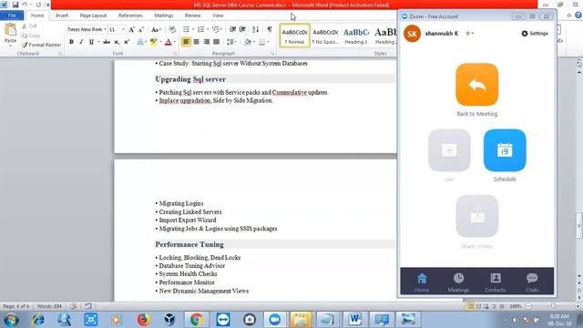
Task: Click the Word zoom slider
Action: tap(553, 306)
